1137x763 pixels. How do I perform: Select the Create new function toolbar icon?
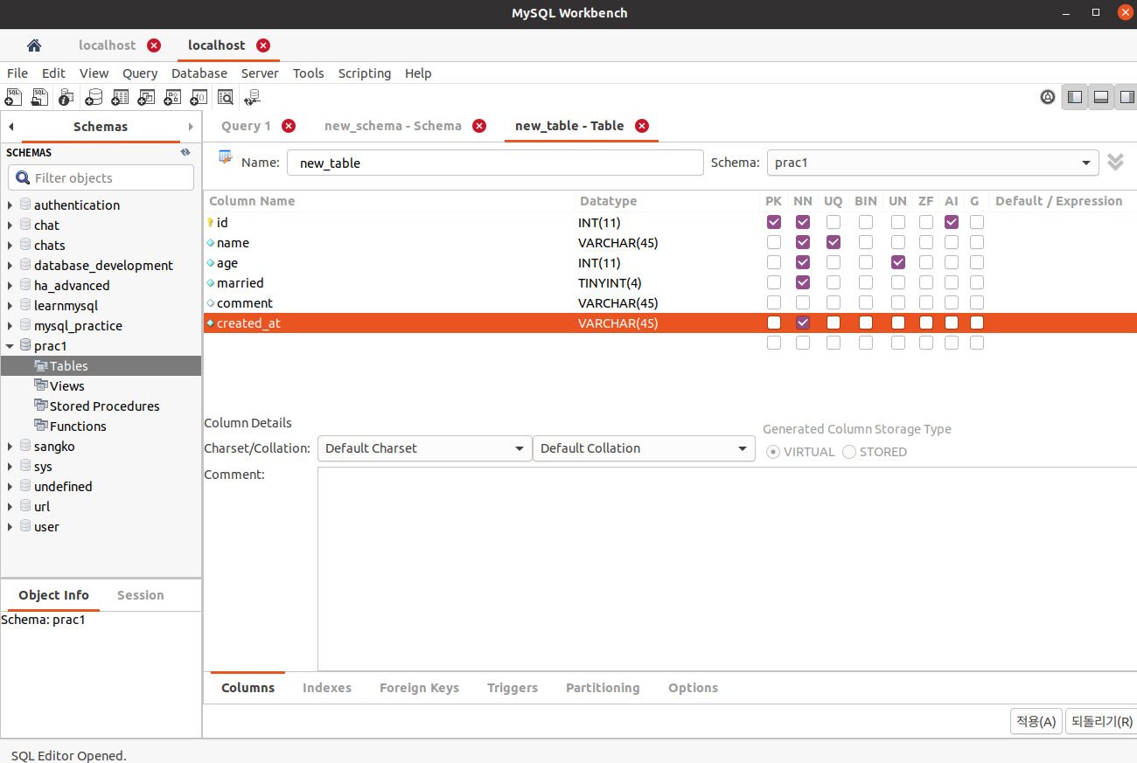pyautogui.click(x=199, y=97)
